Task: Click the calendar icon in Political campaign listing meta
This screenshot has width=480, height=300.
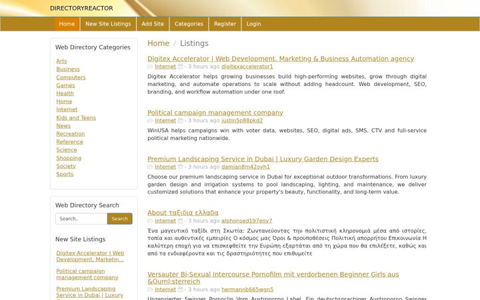Action: [180, 121]
